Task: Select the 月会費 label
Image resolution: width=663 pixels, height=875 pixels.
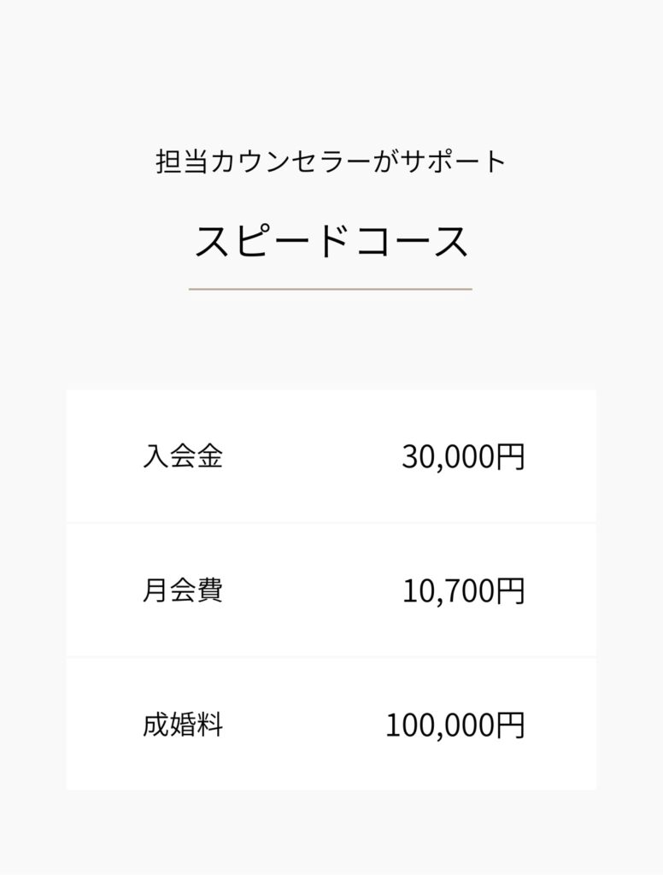Action: pyautogui.click(x=183, y=590)
